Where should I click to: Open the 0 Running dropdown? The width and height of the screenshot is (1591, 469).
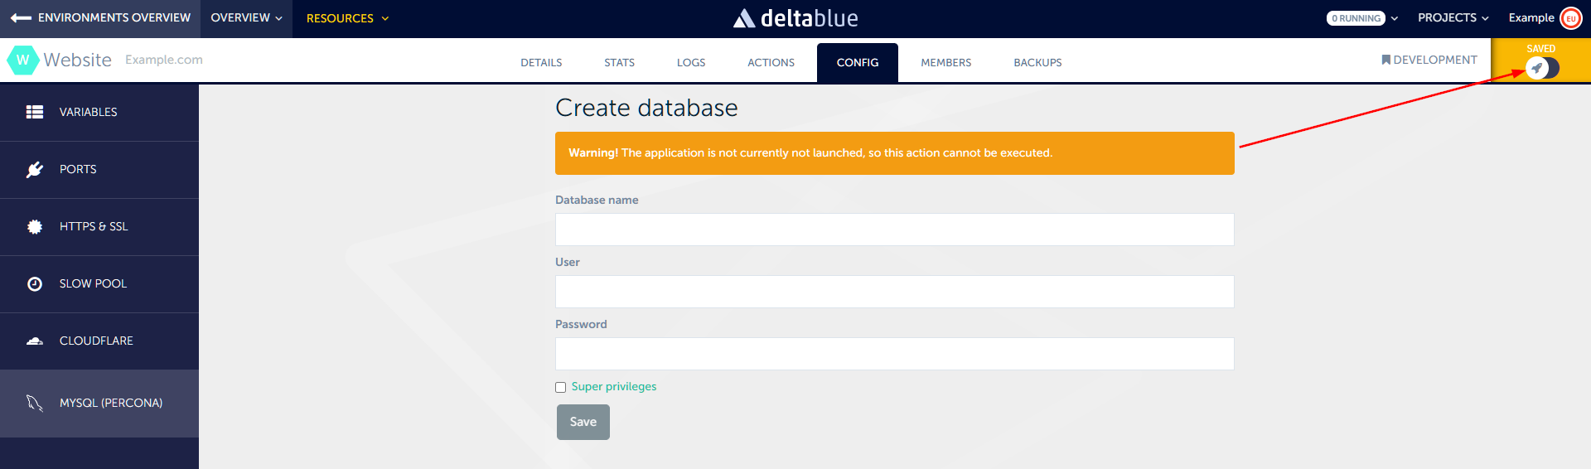point(1362,18)
